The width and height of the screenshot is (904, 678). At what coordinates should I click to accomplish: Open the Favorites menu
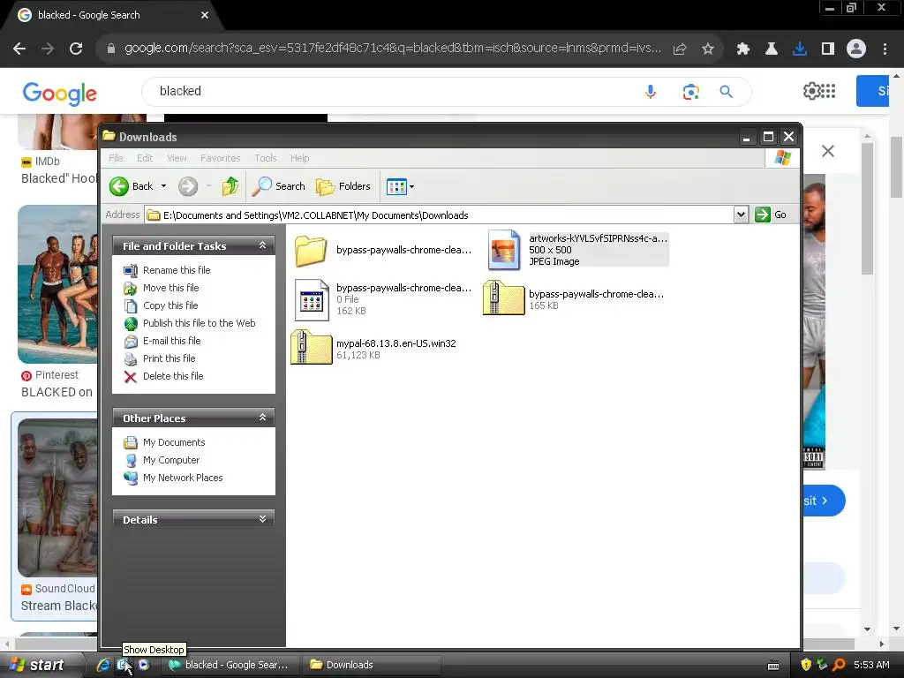(x=220, y=158)
